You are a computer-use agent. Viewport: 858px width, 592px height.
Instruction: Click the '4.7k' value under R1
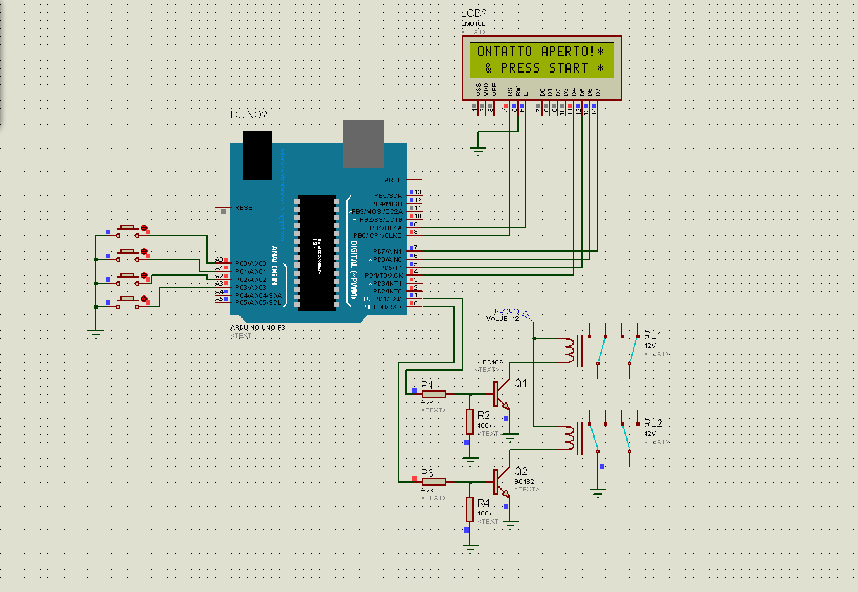click(427, 402)
